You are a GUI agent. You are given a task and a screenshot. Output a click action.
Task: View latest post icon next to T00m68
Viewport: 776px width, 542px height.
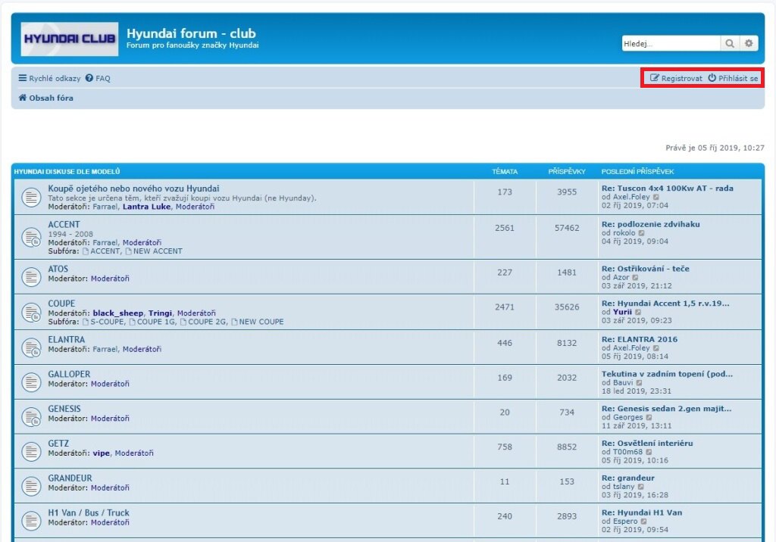click(649, 452)
